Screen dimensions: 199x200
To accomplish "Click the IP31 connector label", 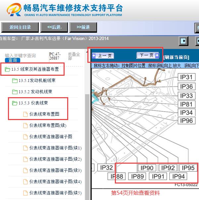I will click(x=186, y=77).
